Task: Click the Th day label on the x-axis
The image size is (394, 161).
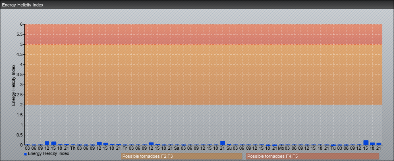Action: 73,148
